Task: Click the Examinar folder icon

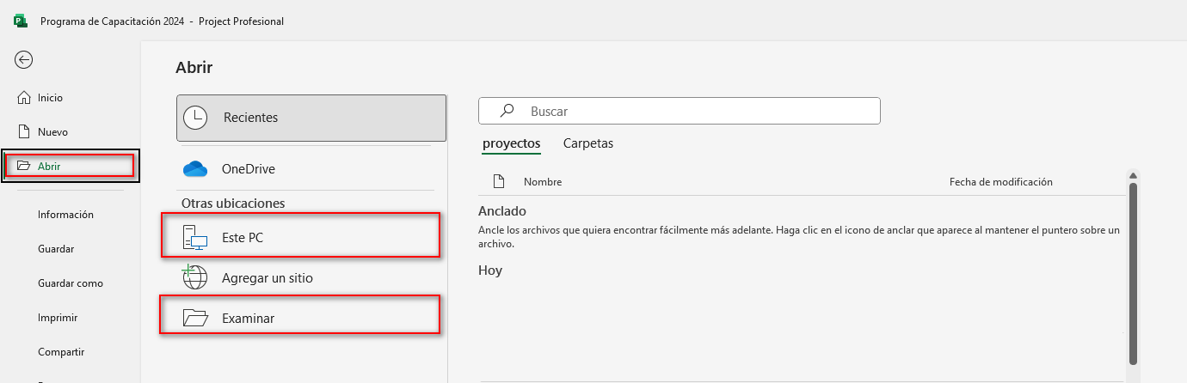Action: 195,319
